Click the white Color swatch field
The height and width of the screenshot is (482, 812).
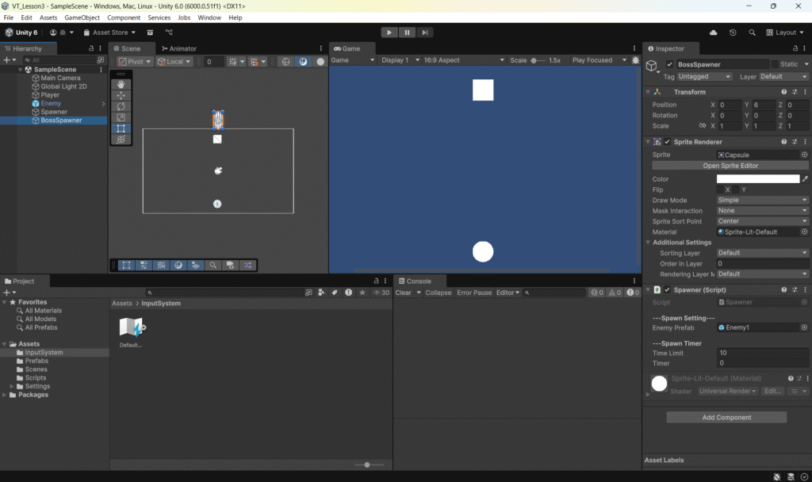(757, 179)
